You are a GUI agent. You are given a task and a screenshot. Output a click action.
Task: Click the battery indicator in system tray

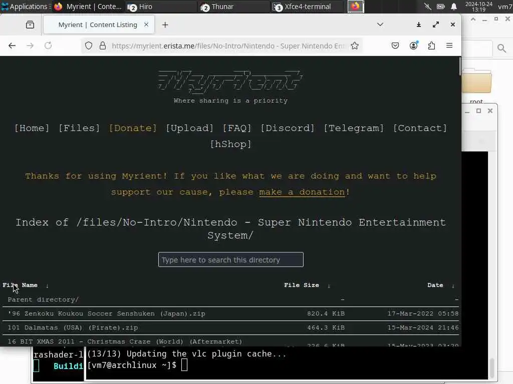click(x=441, y=6)
